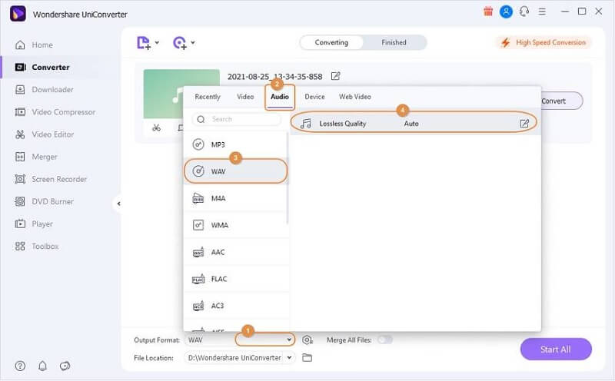This screenshot has height=381, width=615.
Task: Click the rename pencil icon next to filename
Action: [335, 76]
